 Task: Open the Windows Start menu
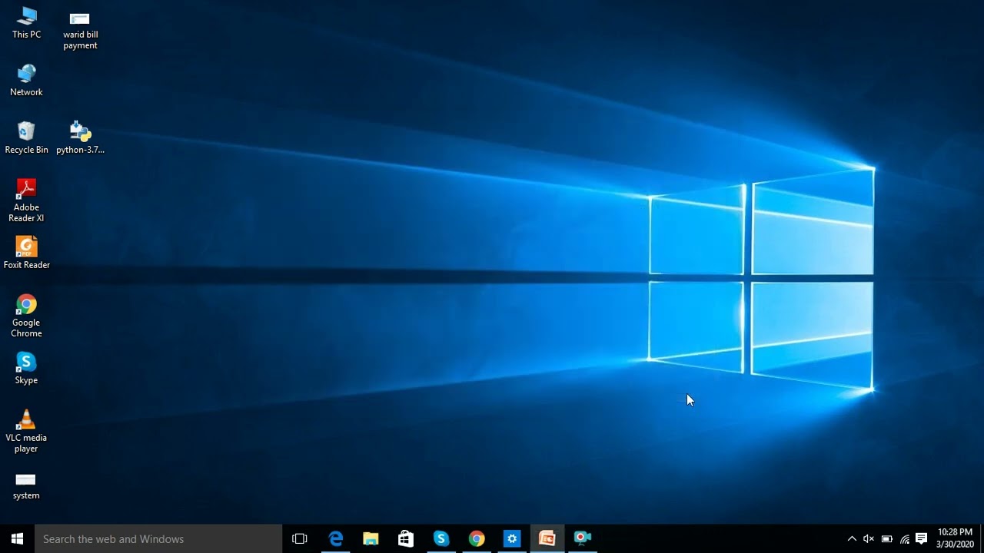click(17, 538)
